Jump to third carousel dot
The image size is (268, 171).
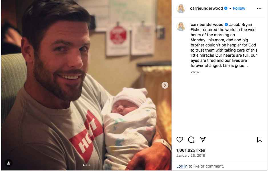coord(89,165)
